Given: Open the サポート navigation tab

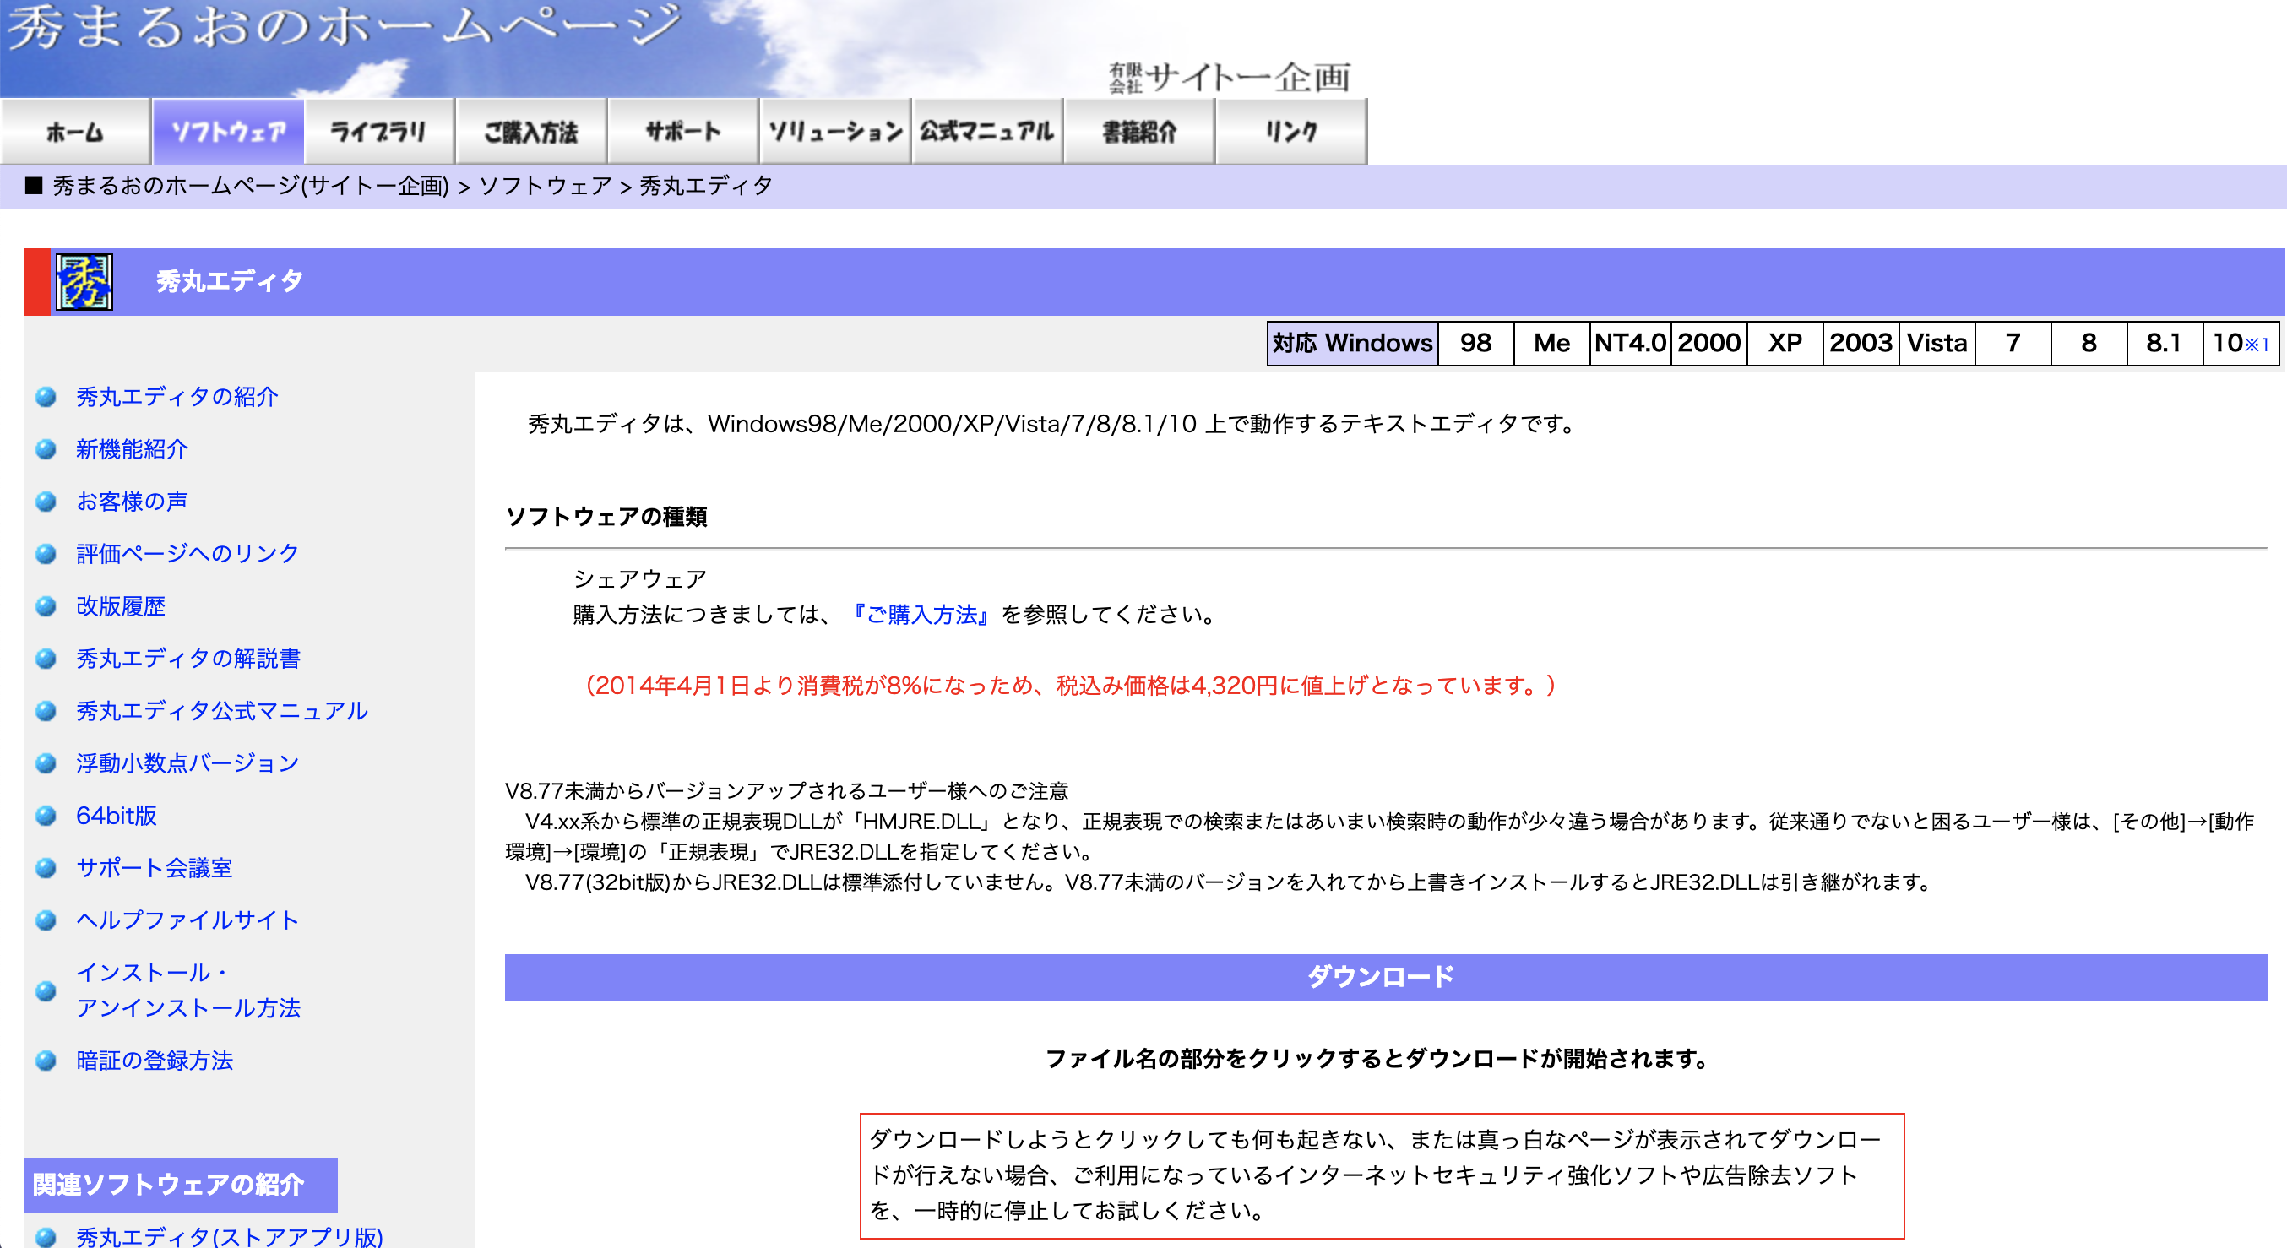Looking at the screenshot, I should coord(682,133).
